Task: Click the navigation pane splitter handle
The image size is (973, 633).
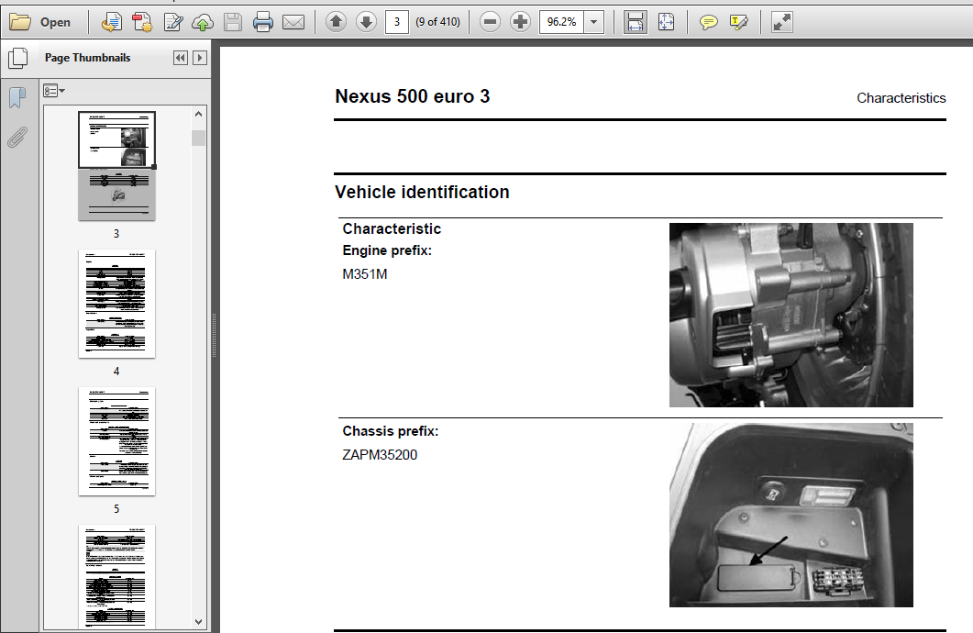Action: click(214, 335)
